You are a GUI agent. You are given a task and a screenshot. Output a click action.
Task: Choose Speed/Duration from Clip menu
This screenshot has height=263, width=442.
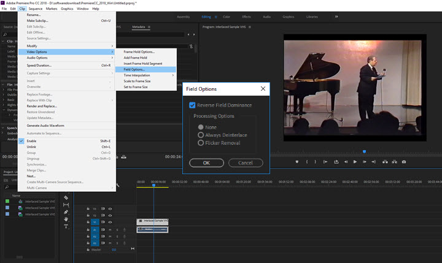(x=39, y=65)
